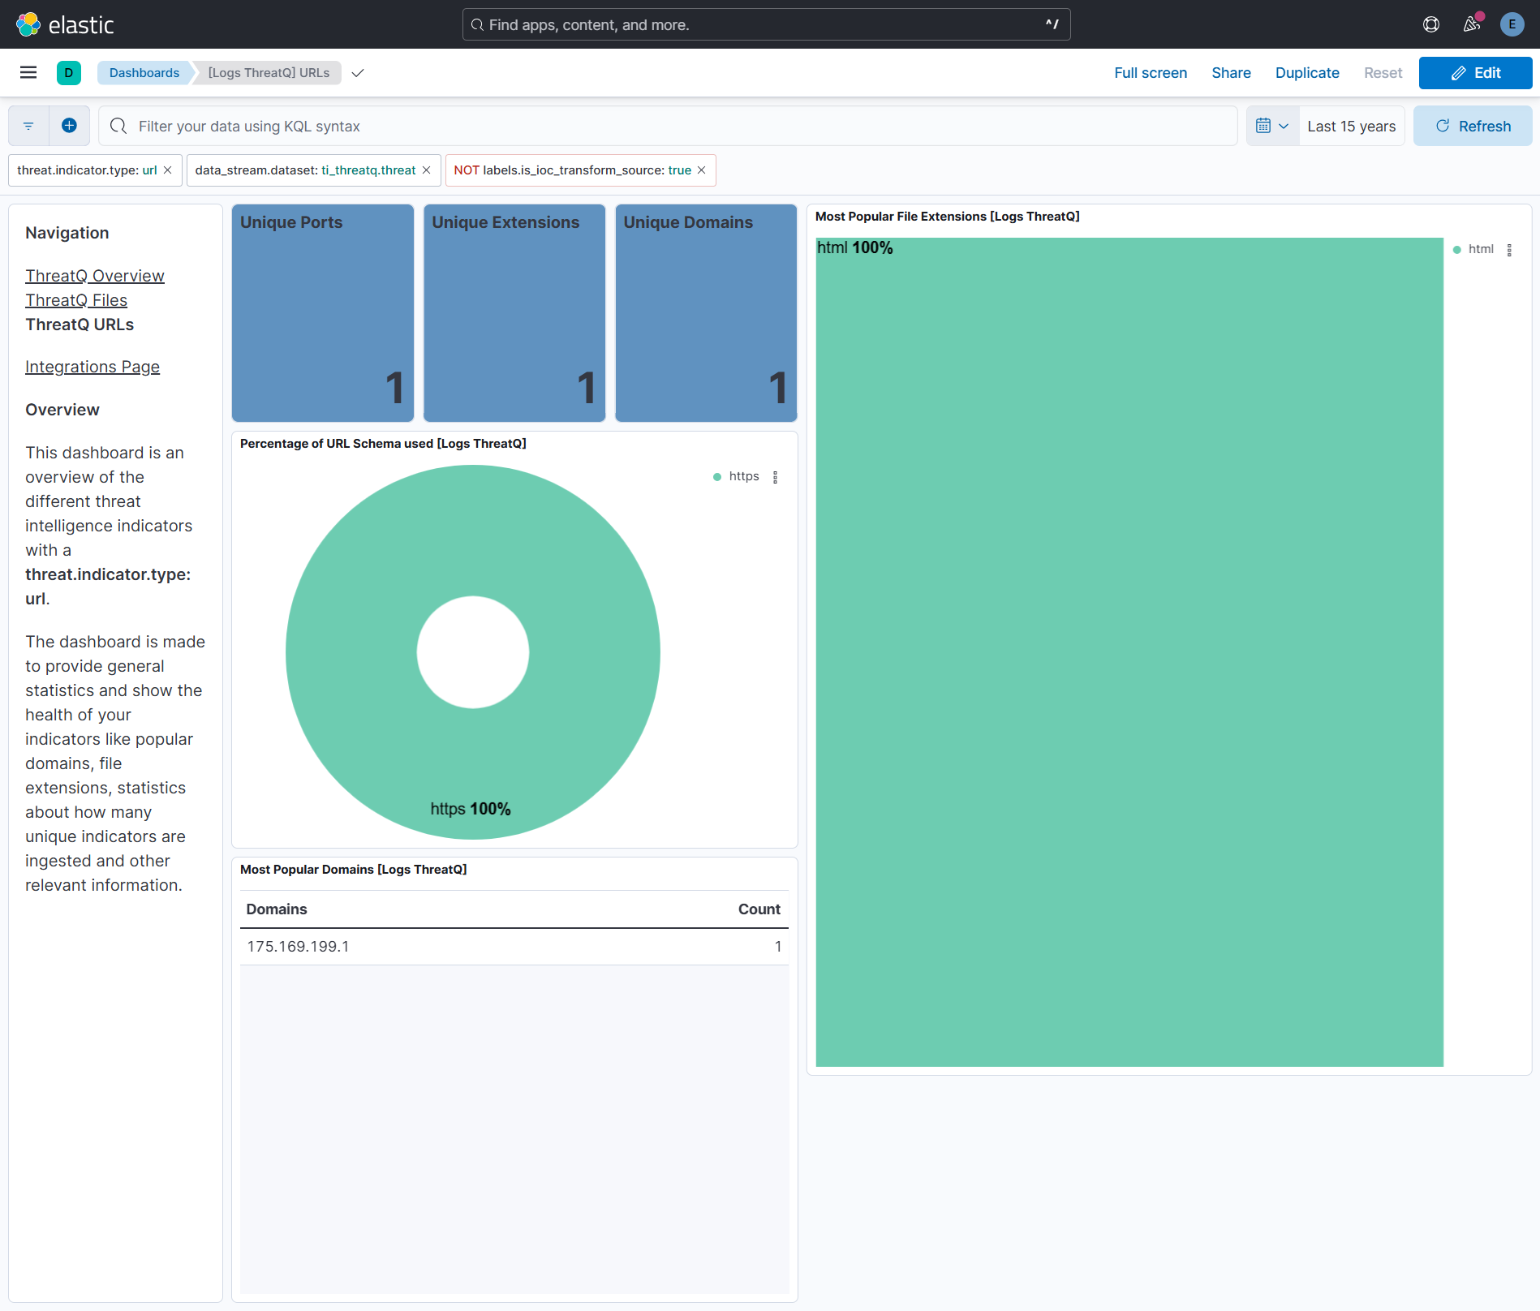Open the Share menu
Screen dimensions: 1540x1311
[x=1231, y=73]
